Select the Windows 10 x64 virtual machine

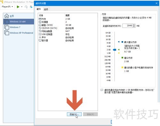pos(19,22)
